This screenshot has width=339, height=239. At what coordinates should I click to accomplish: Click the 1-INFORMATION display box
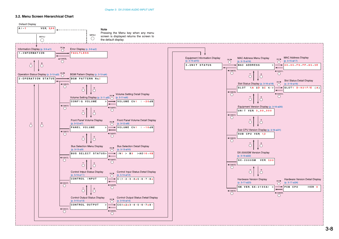(x=36, y=55)
